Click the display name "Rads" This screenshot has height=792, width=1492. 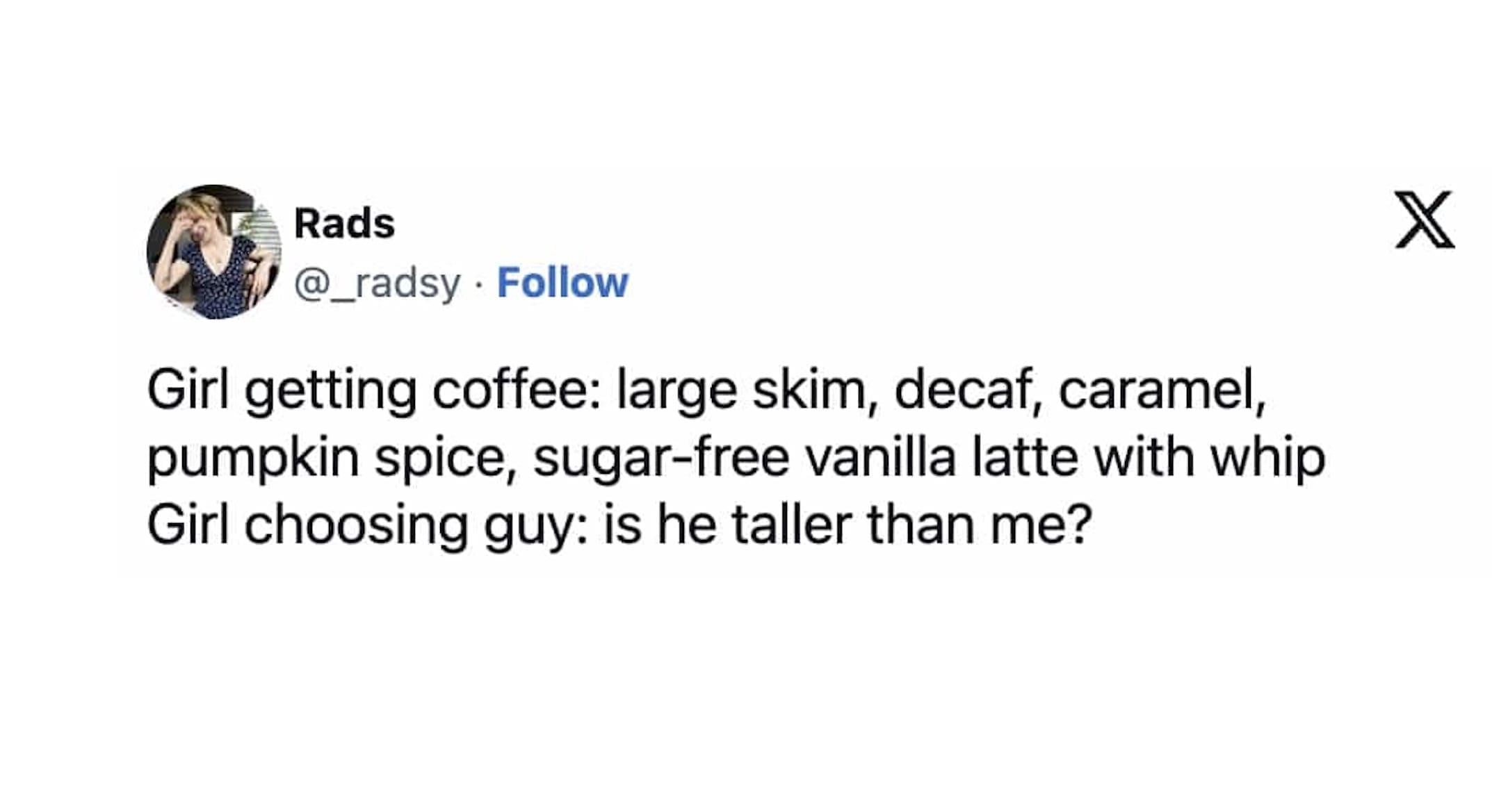(x=344, y=224)
